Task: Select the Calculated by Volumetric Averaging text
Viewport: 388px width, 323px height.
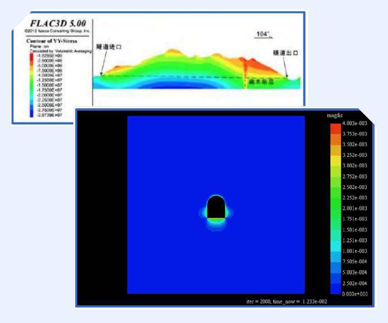Action: (61, 51)
